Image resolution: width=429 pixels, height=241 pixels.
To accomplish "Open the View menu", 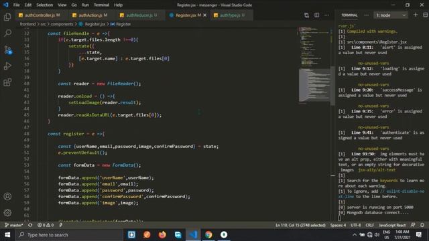I will tap(62, 5).
